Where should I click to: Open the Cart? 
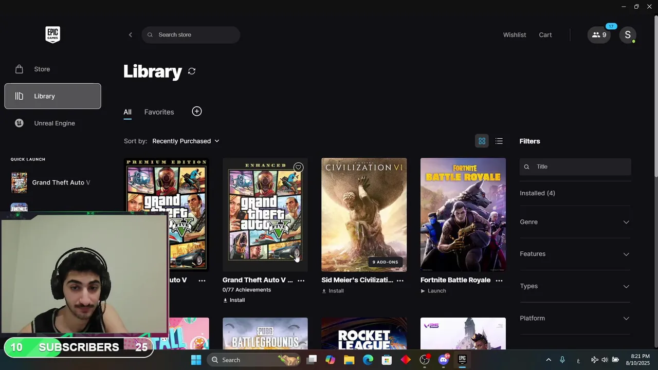[x=545, y=35]
